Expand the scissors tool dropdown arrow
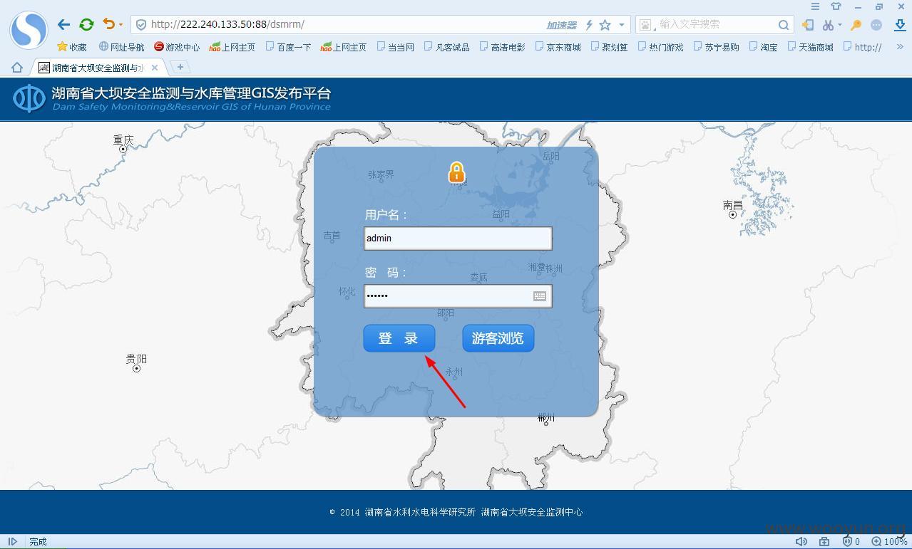The height and width of the screenshot is (549, 912). (x=839, y=25)
